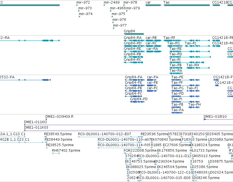Select the Tao-PH protein feature

pyautogui.click(x=194, y=107)
